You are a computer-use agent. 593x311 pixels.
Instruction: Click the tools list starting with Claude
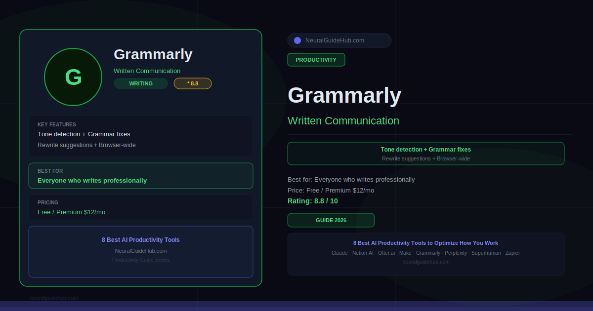click(x=425, y=253)
